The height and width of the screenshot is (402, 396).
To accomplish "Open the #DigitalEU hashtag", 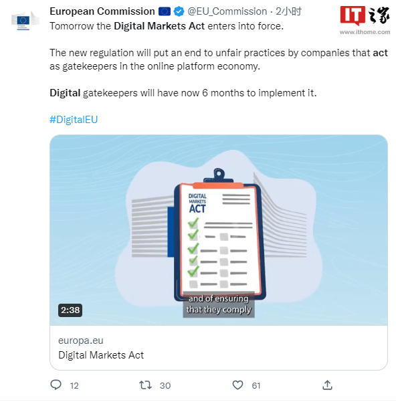I will click(x=74, y=120).
